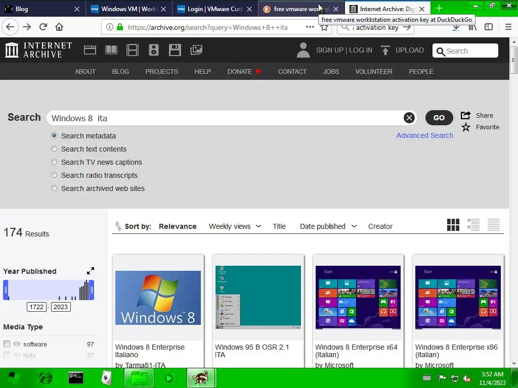Click the page vertical scrollbar thumb

pyautogui.click(x=513, y=60)
